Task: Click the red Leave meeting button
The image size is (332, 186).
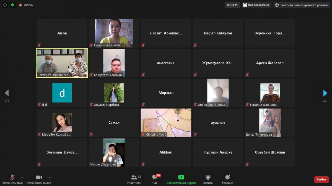Action: (321, 179)
